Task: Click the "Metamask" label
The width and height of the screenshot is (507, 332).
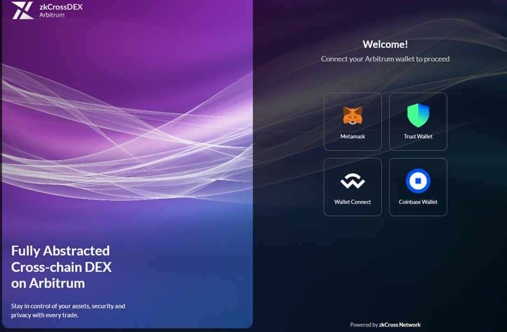Action: pyautogui.click(x=352, y=137)
